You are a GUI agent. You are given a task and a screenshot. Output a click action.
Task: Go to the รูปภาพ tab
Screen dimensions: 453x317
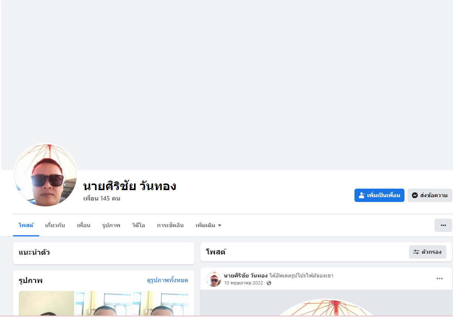[111, 225]
